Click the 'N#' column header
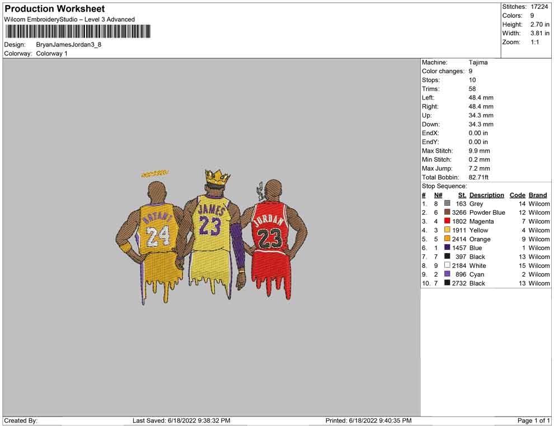The height and width of the screenshot is (426, 554). [x=438, y=195]
